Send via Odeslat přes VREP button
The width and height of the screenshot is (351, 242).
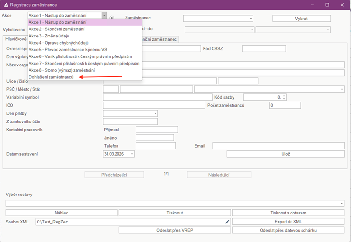click(x=174, y=230)
